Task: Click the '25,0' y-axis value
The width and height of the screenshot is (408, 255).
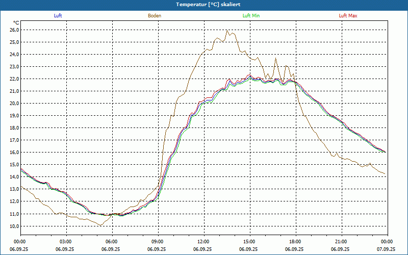Action: point(14,42)
